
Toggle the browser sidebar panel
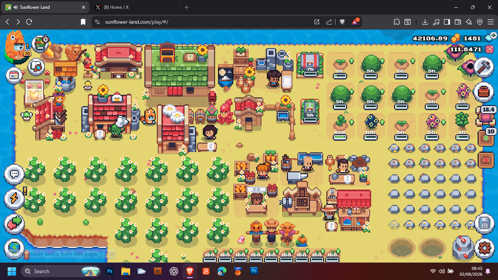click(x=447, y=22)
